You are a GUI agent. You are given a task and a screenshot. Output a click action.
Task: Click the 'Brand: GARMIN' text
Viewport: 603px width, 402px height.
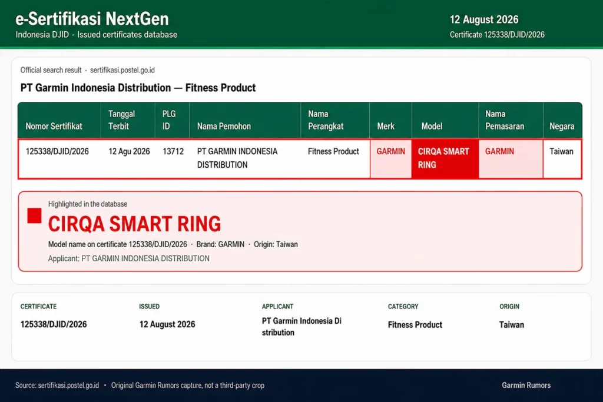220,244
